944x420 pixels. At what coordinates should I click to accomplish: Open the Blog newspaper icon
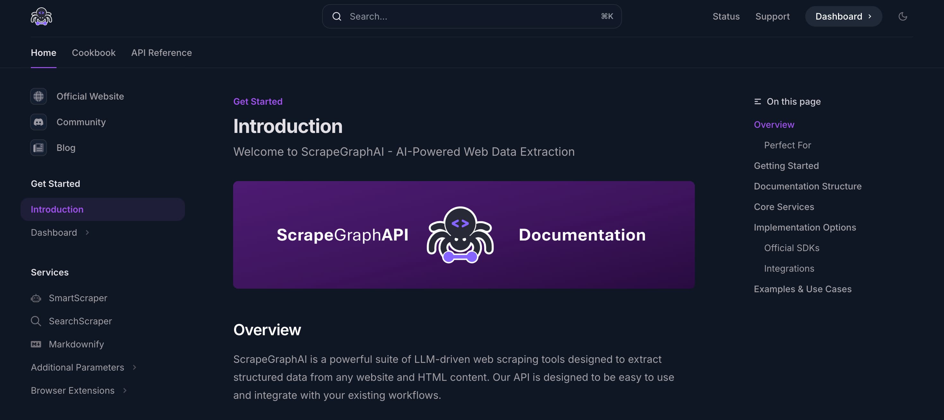[x=39, y=148]
